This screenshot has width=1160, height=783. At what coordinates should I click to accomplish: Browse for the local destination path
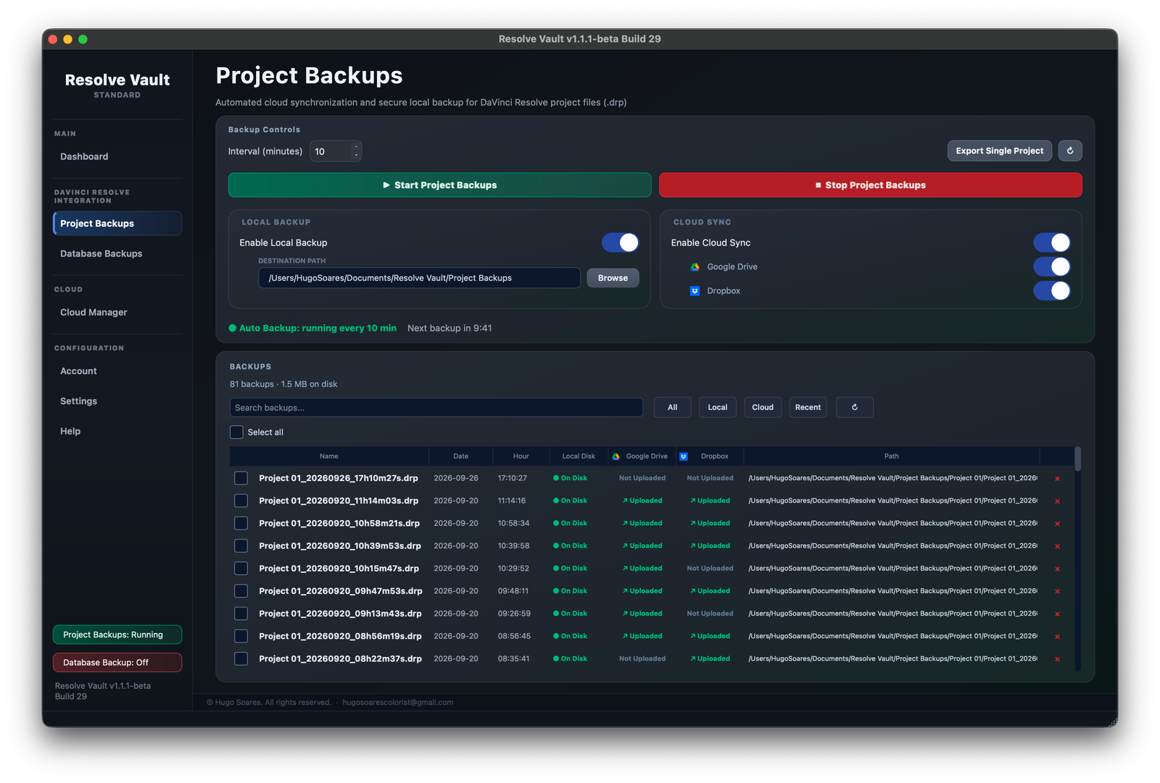(x=613, y=278)
